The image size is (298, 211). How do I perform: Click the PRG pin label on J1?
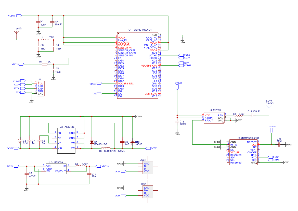40,91
